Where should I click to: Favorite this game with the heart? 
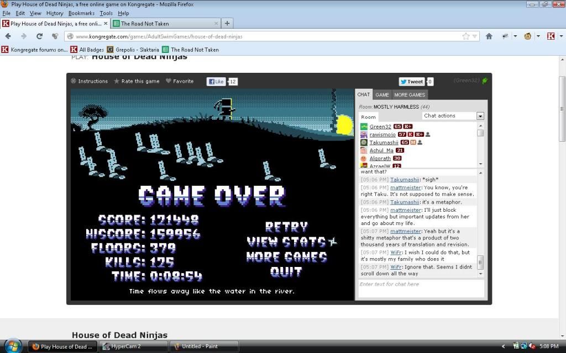coord(180,81)
